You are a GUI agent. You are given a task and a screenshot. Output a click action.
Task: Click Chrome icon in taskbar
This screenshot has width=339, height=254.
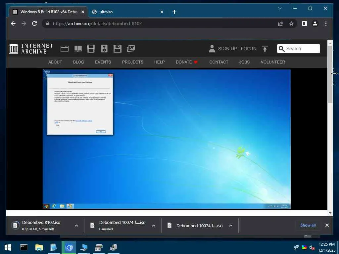pyautogui.click(x=69, y=247)
